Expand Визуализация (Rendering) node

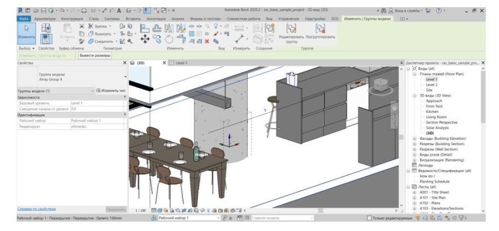[415, 160]
